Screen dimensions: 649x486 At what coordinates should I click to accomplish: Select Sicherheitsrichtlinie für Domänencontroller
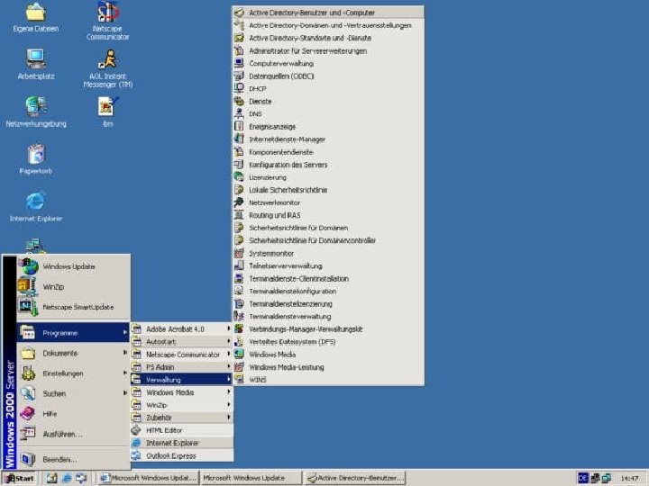click(328, 240)
